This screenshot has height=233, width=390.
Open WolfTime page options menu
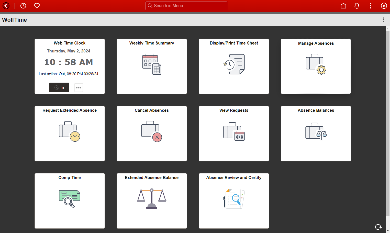[384, 20]
